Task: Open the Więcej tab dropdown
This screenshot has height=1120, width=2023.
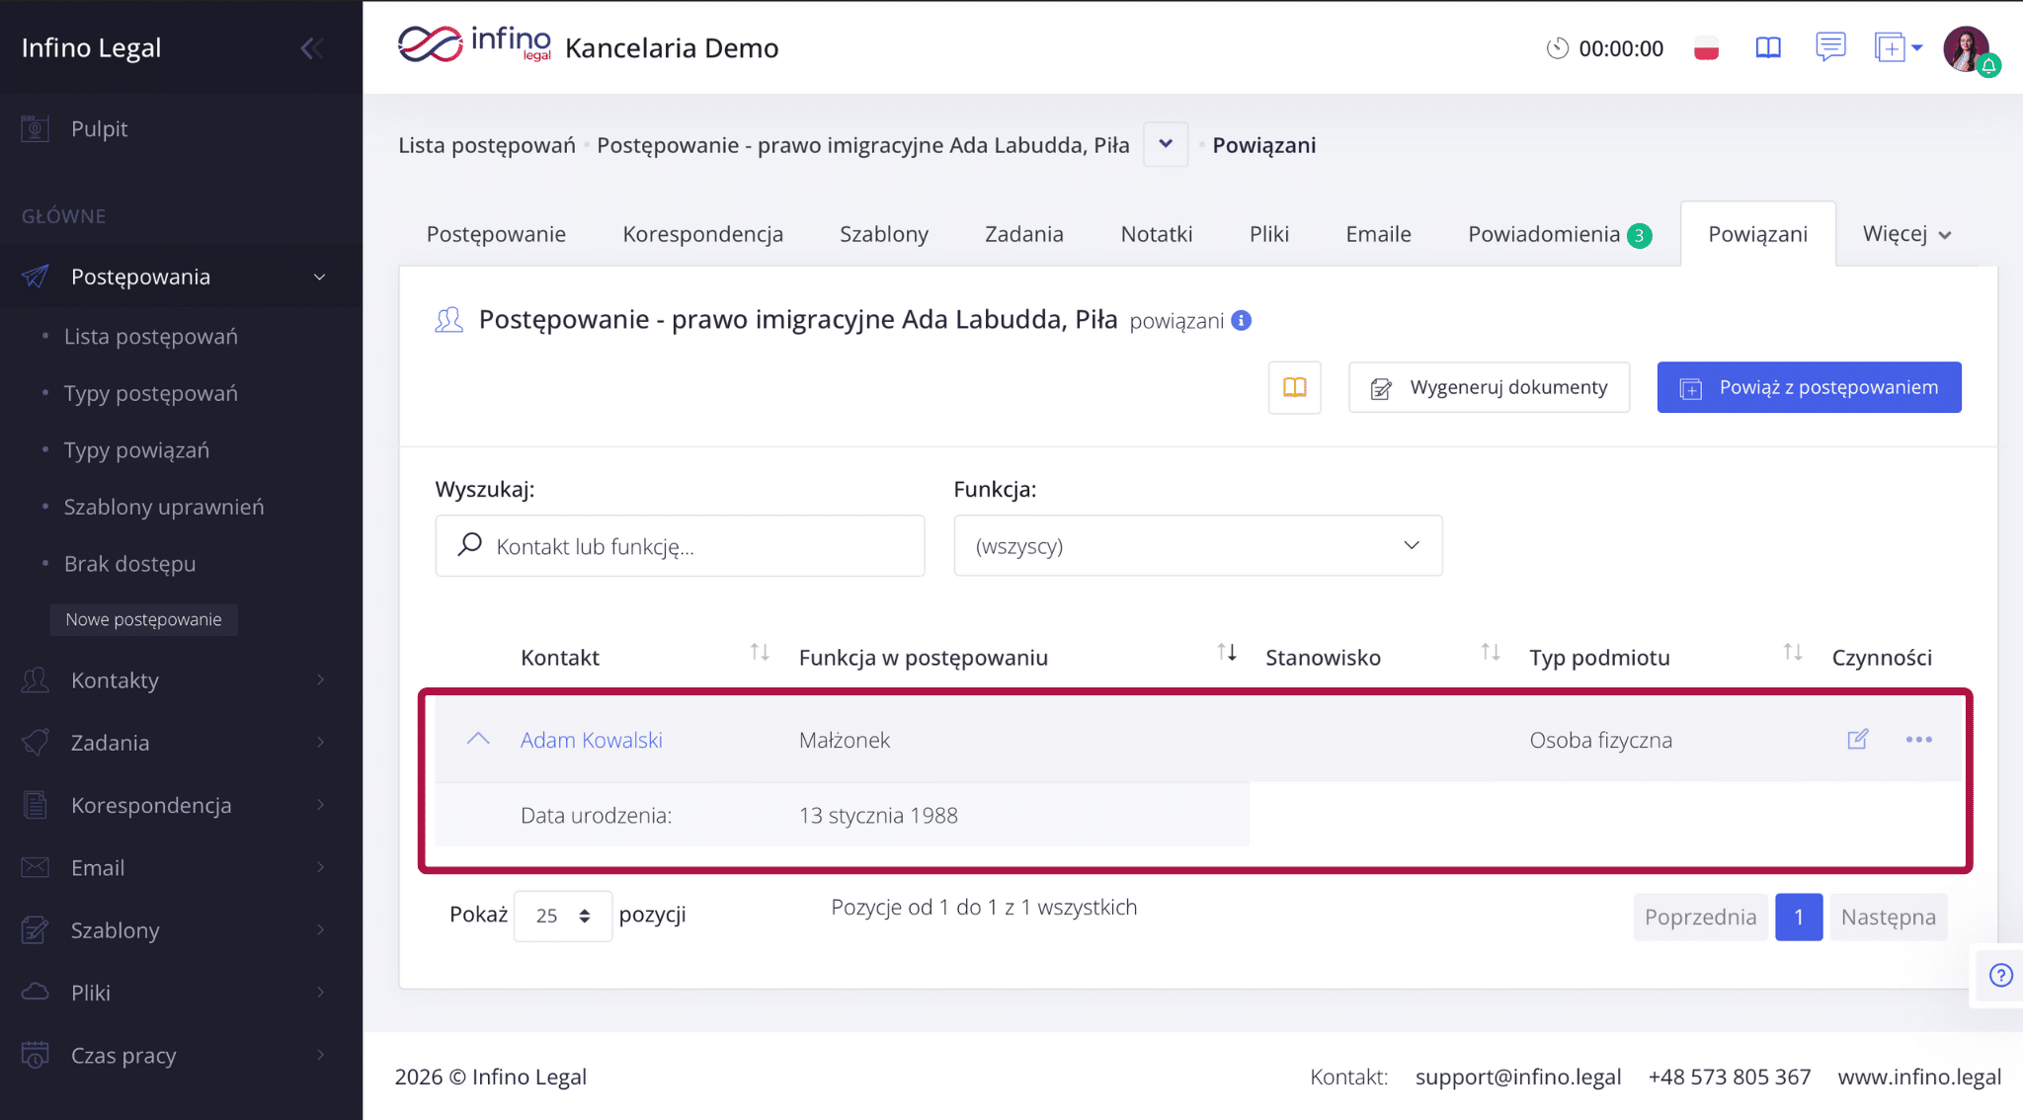Action: pos(1906,234)
